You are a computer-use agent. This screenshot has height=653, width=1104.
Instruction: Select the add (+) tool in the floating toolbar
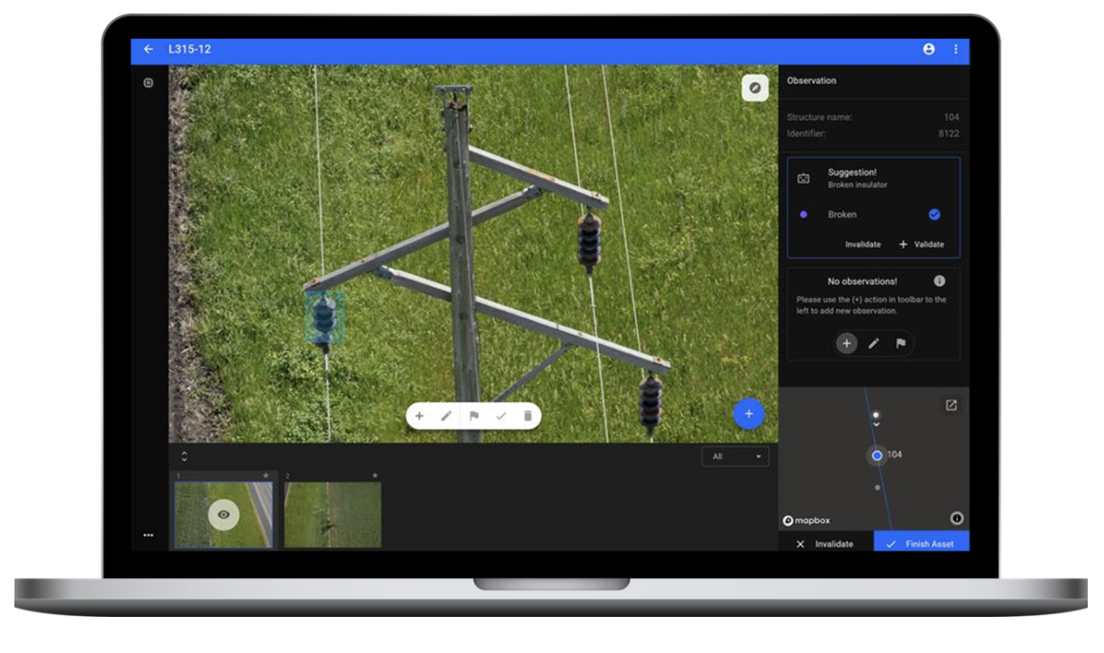(x=419, y=416)
